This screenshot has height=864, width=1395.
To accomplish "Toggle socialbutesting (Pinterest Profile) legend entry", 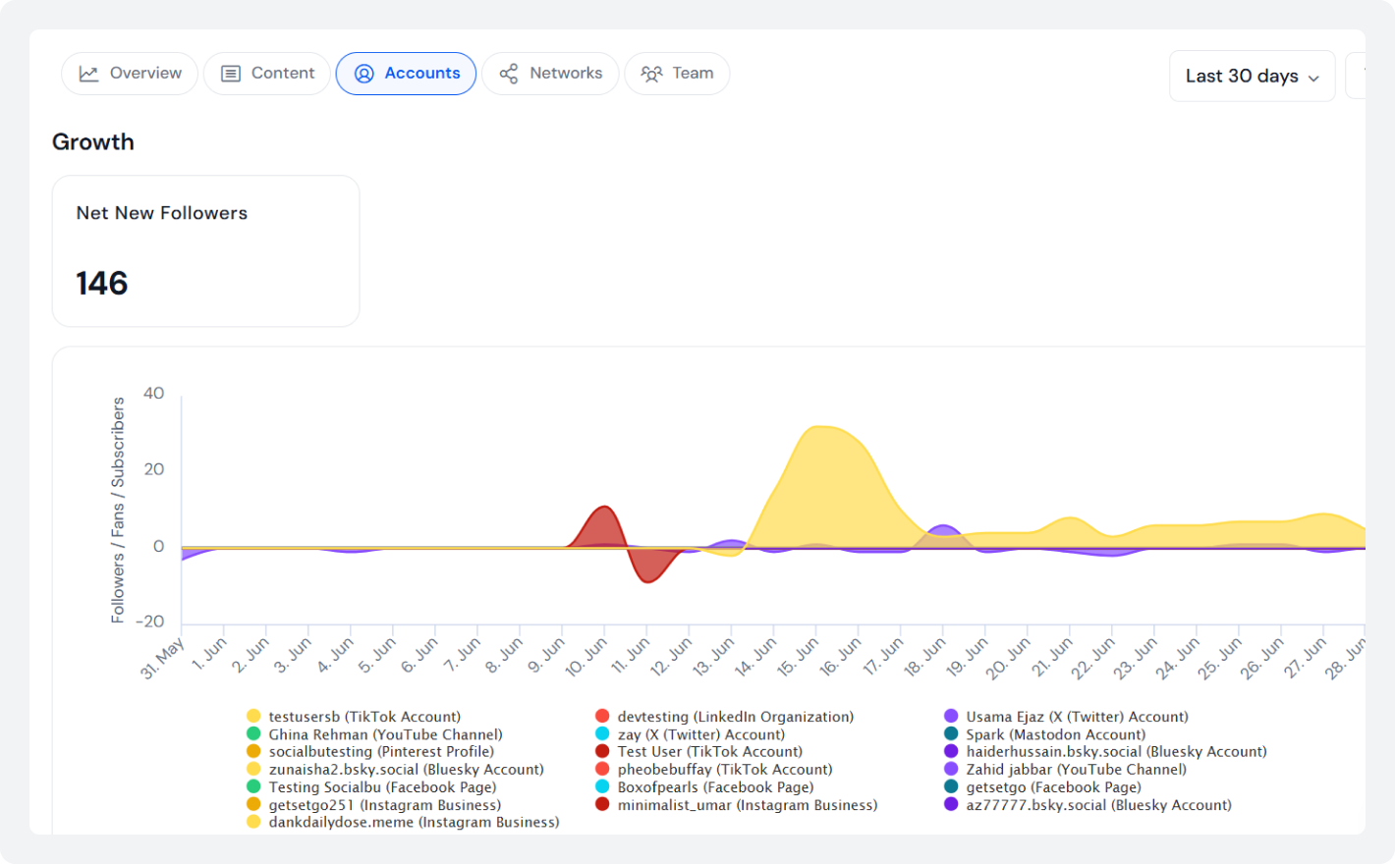I will [x=370, y=752].
